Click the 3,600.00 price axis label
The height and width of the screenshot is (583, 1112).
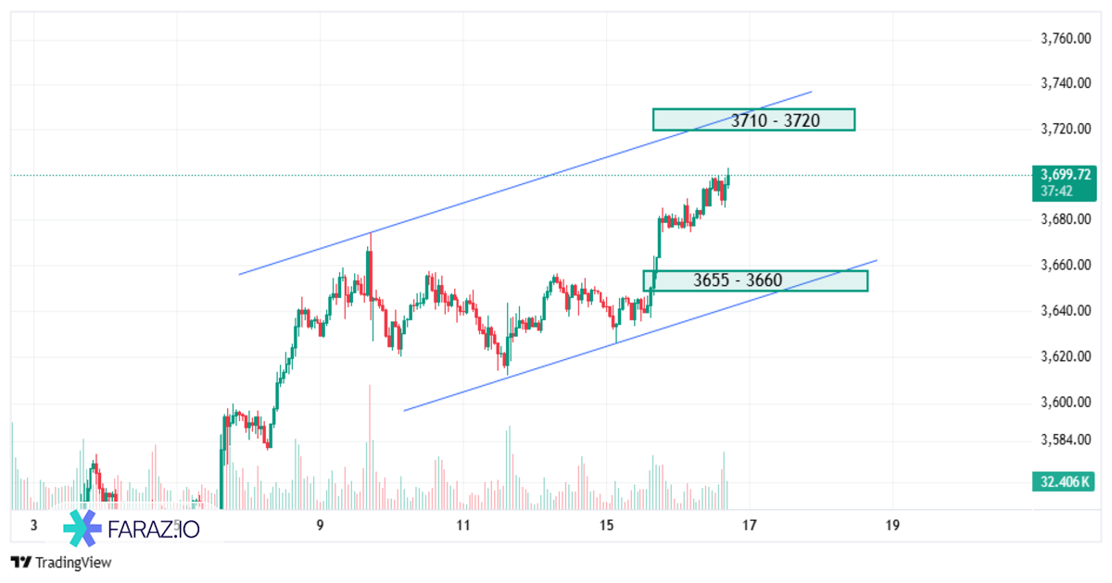(1063, 403)
